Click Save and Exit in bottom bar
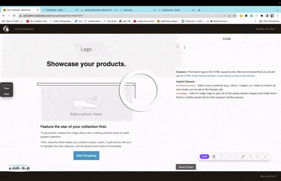The width and height of the screenshot is (281, 181). (268, 176)
